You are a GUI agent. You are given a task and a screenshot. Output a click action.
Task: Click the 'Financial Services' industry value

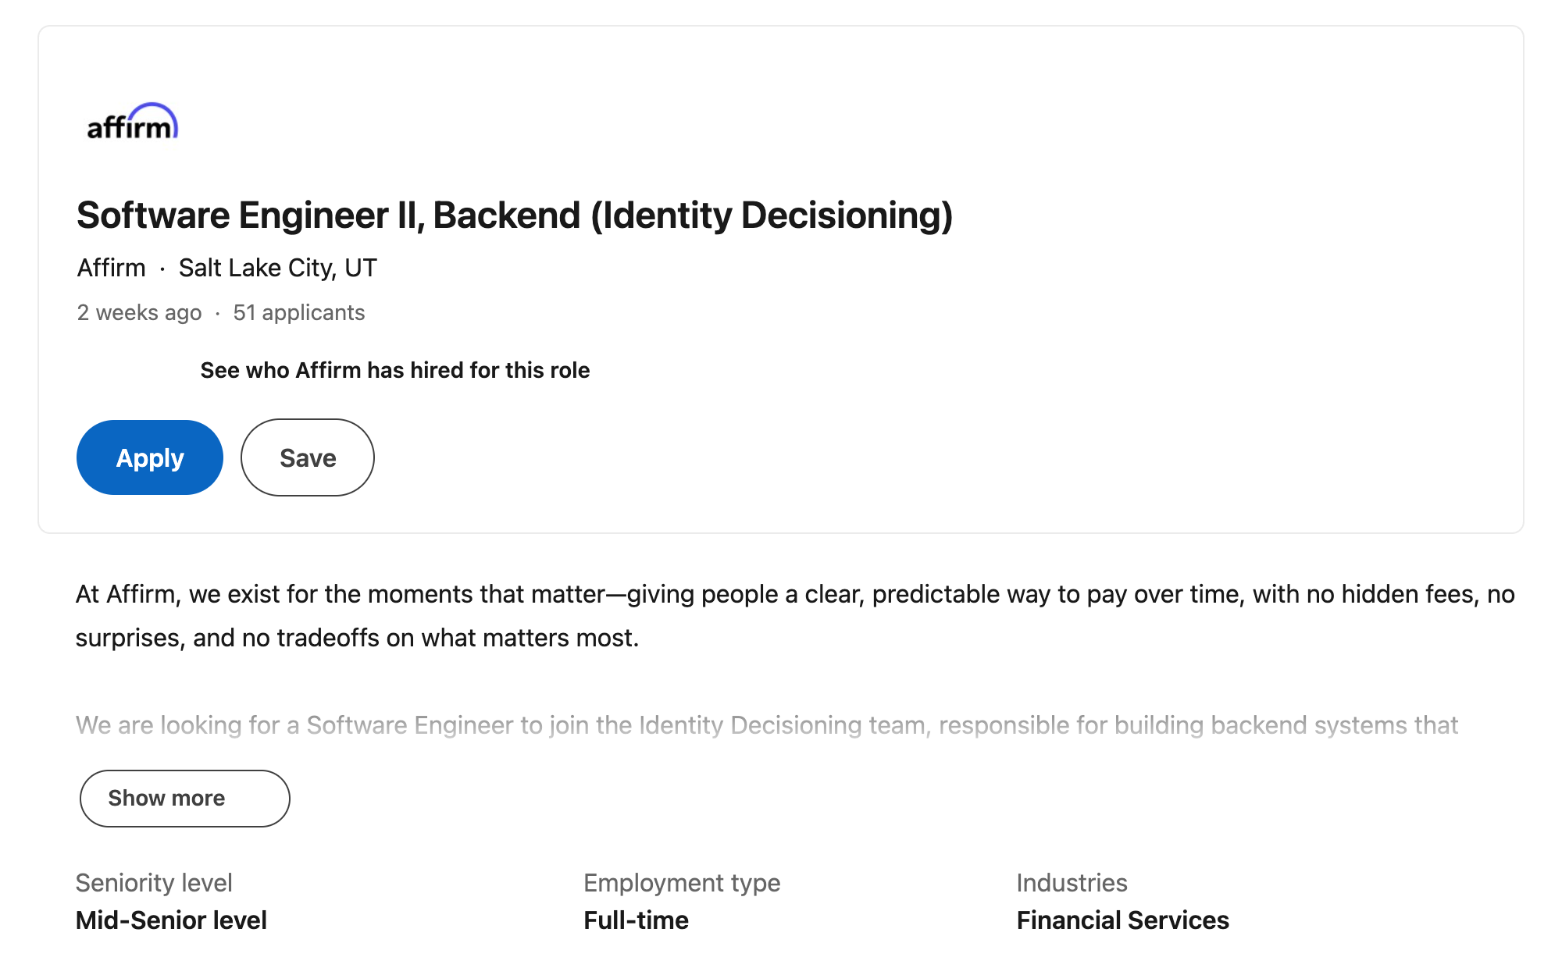pos(1123,920)
